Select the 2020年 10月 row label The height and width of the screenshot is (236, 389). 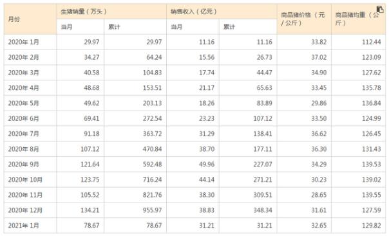[x=25, y=180]
